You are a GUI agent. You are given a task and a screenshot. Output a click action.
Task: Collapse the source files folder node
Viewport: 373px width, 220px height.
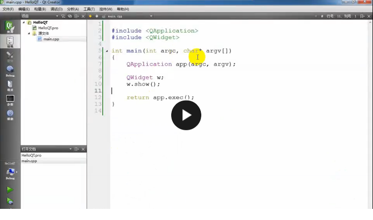point(29,33)
